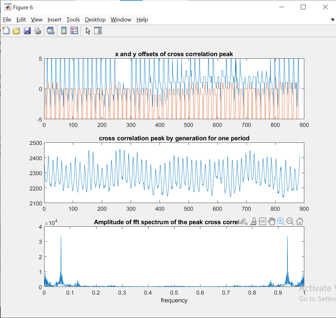
Task: Click the "frequency" x-axis label
Action: 174,301
